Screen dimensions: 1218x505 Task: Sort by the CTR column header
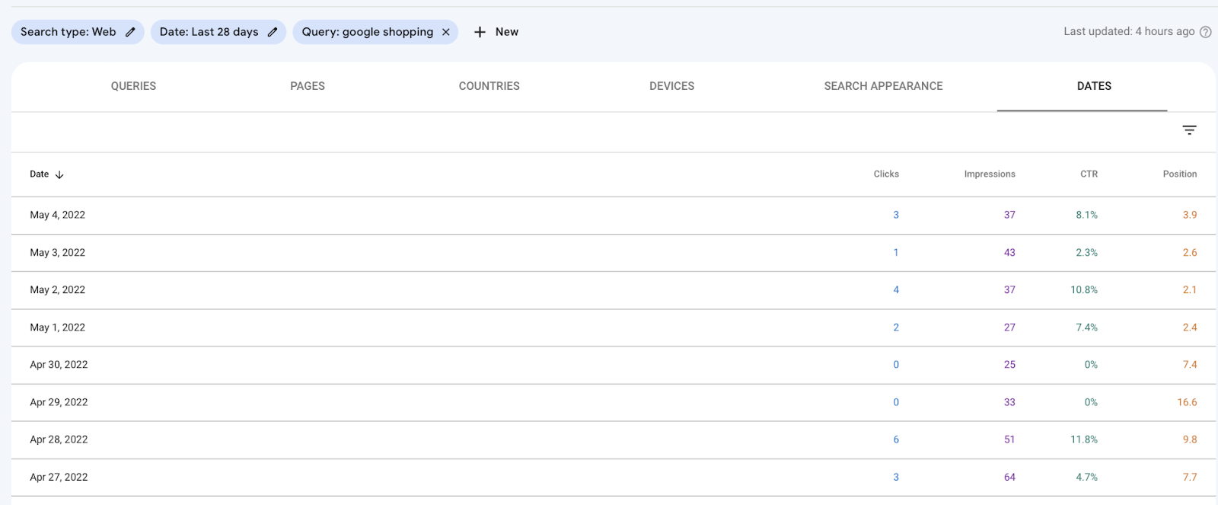[x=1089, y=174]
